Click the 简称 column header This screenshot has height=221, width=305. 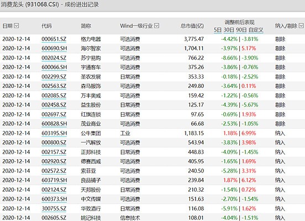coord(86,25)
